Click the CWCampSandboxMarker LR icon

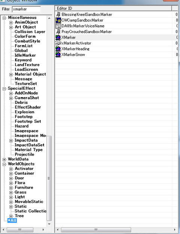click(58, 20)
